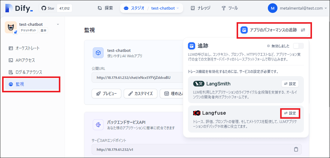The height and width of the screenshot is (158, 330).
Task: Click the Dify logo in header
Action: pyautogui.click(x=19, y=8)
